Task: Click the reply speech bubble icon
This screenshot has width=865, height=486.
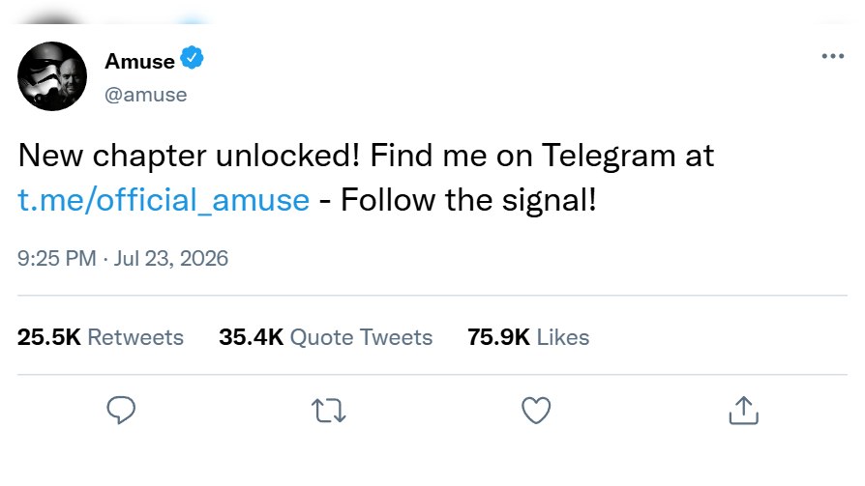Action: (121, 410)
